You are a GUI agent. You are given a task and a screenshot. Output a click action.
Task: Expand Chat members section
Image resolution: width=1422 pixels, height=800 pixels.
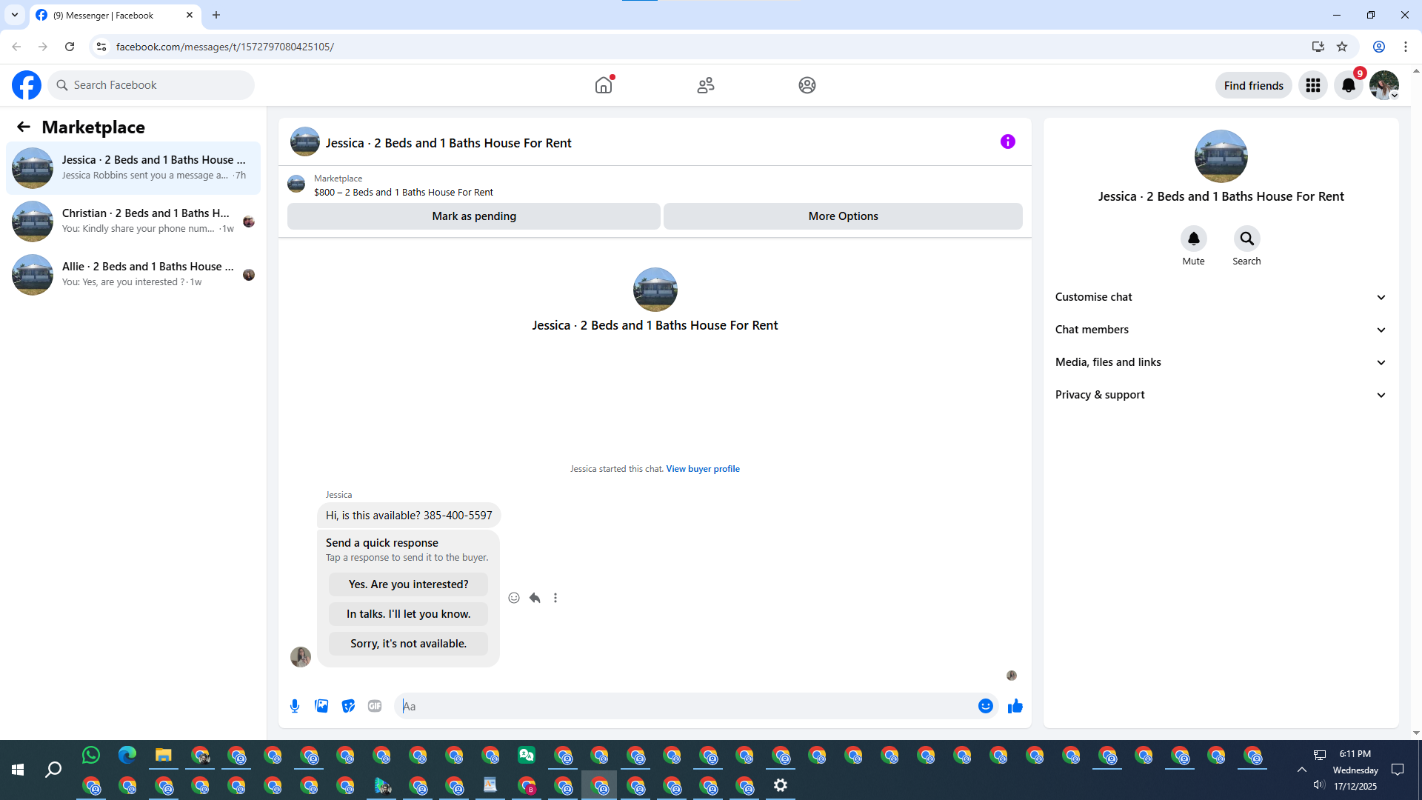pos(1221,330)
